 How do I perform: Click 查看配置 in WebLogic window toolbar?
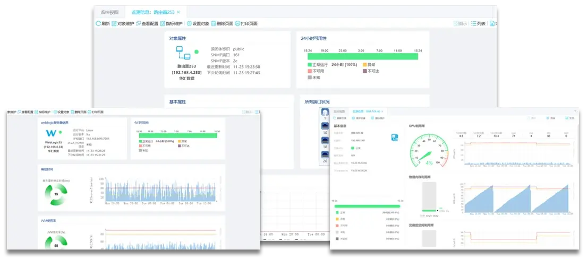click(25, 112)
